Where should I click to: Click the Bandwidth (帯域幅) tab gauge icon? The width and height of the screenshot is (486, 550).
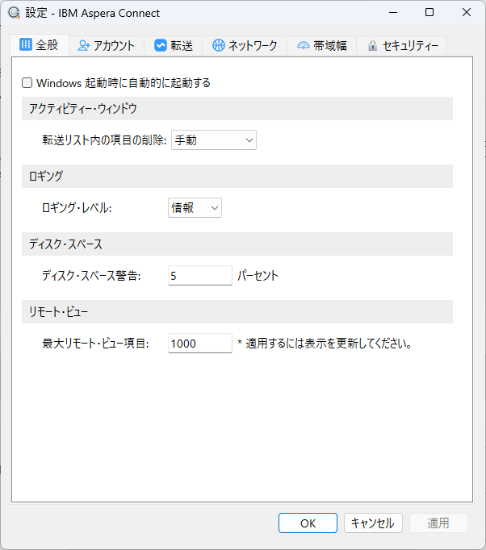click(x=304, y=46)
